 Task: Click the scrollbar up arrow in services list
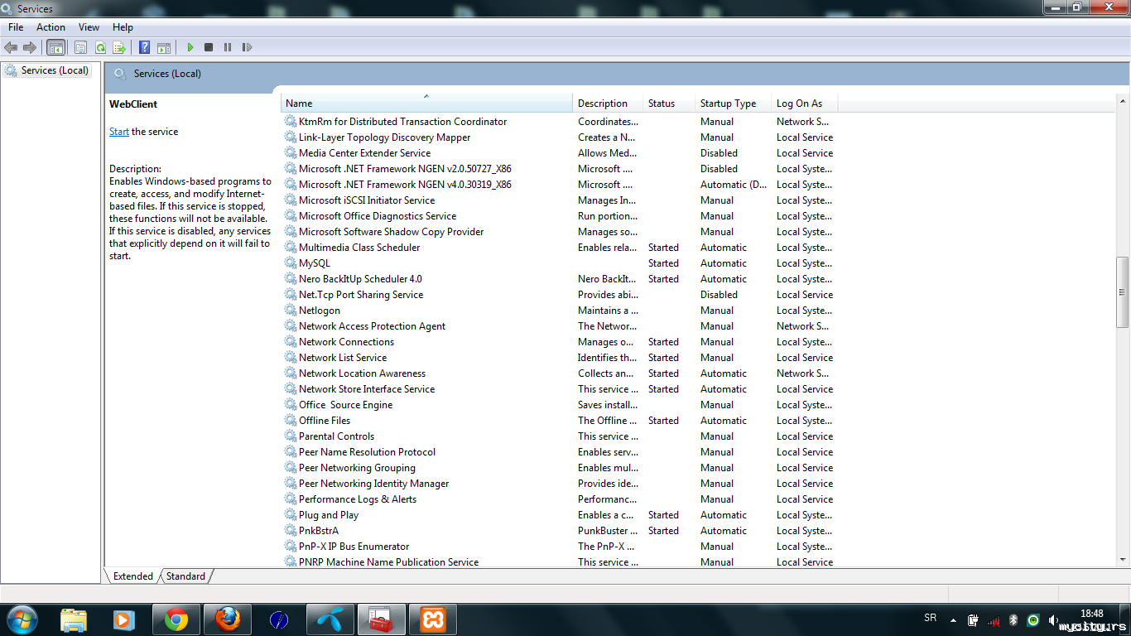(1122, 101)
